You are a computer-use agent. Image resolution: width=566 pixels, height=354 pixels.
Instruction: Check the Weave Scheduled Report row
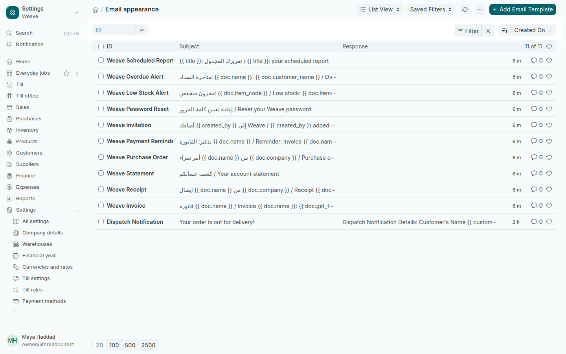[x=101, y=60]
